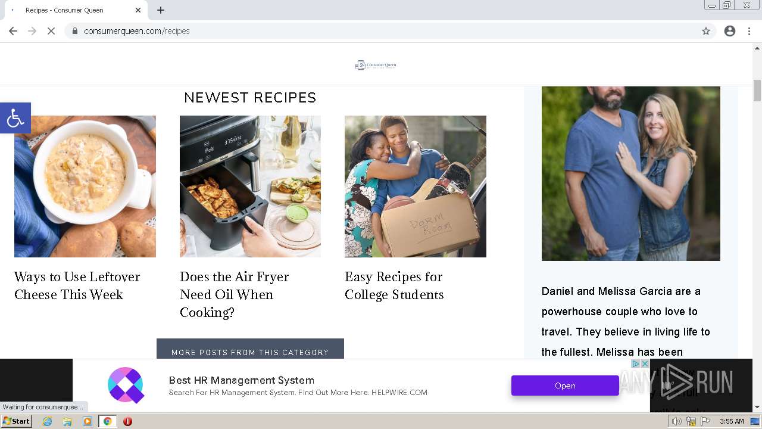Image resolution: width=762 pixels, height=429 pixels.
Task: Close the HR Management ad
Action: pos(644,363)
